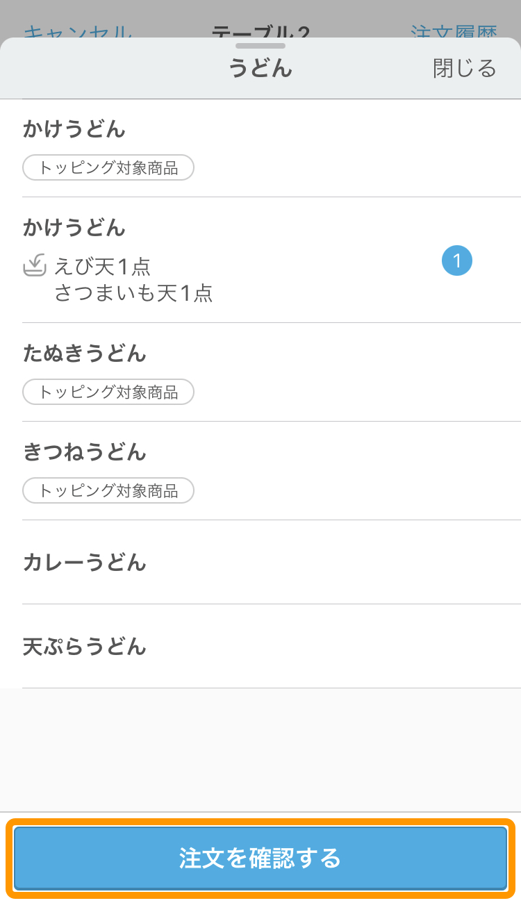Close the うどん sheet with 閉じる
This screenshot has width=521, height=903.
464,68
